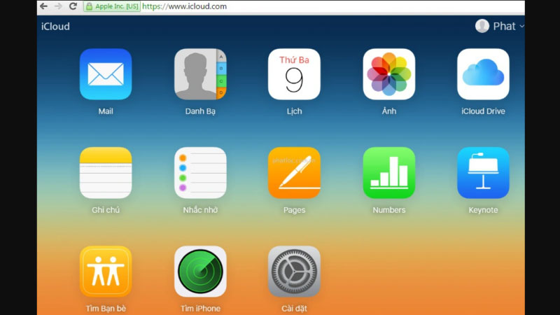
Task: Open the Cài đặt settings gear
Action: (294, 272)
